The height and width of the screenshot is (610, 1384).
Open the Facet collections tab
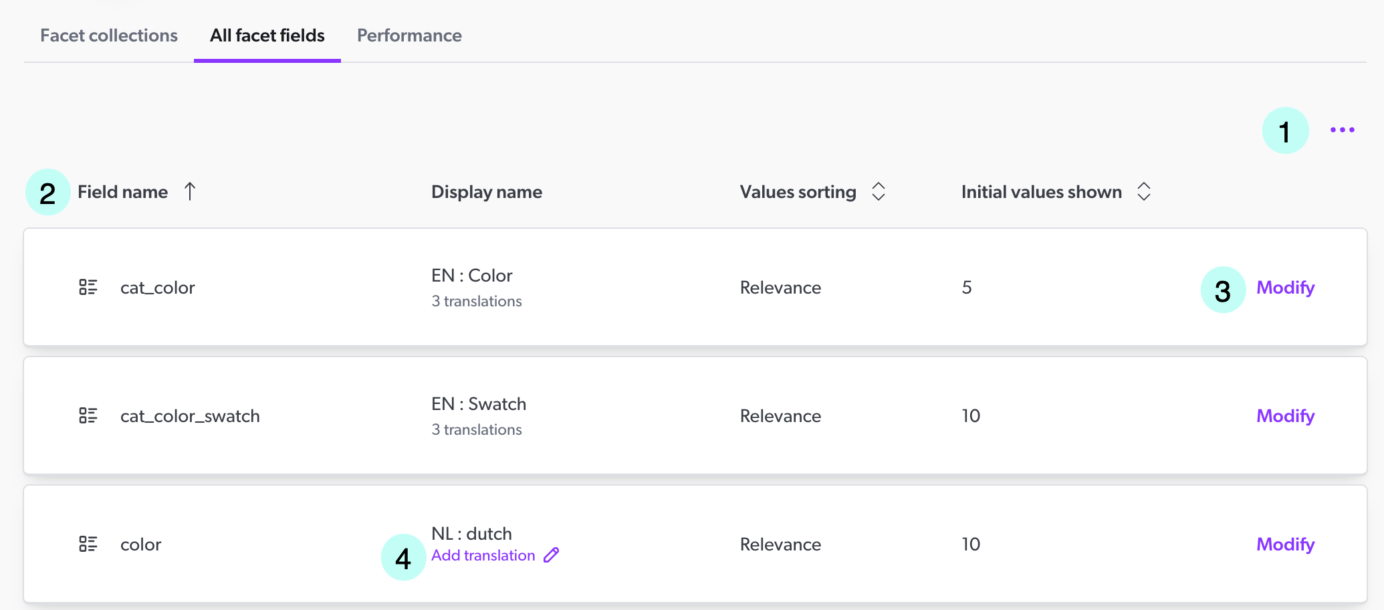(108, 35)
